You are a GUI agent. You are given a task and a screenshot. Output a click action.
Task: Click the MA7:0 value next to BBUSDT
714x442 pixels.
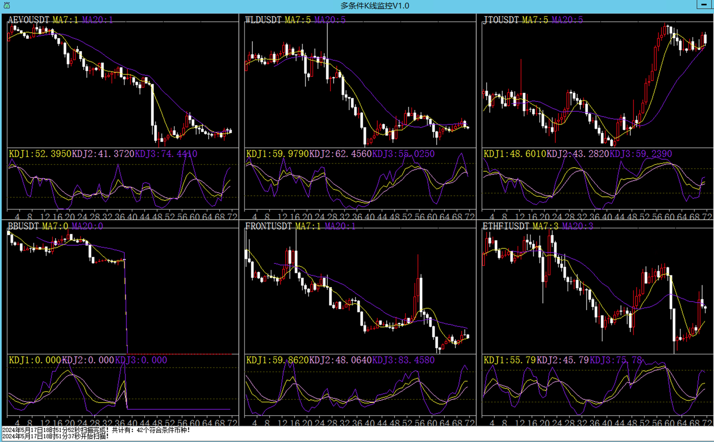coord(55,226)
